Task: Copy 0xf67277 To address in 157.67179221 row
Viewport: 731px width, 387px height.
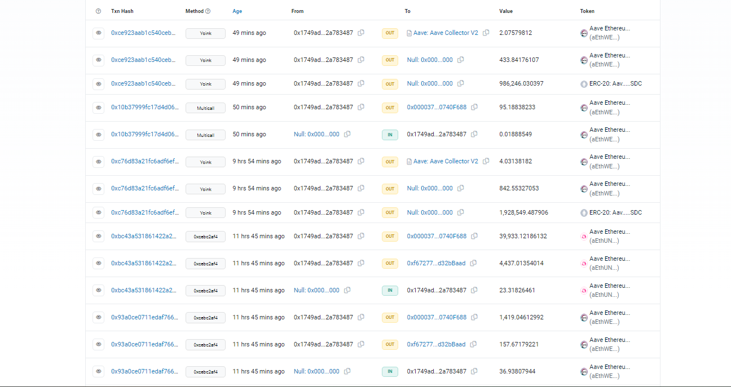Action: 473,344
